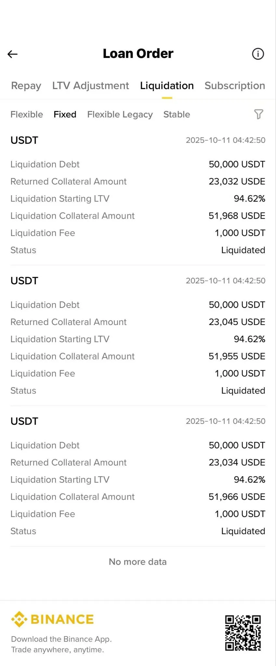Choose the Flexible Legacy filter

pyautogui.click(x=120, y=114)
